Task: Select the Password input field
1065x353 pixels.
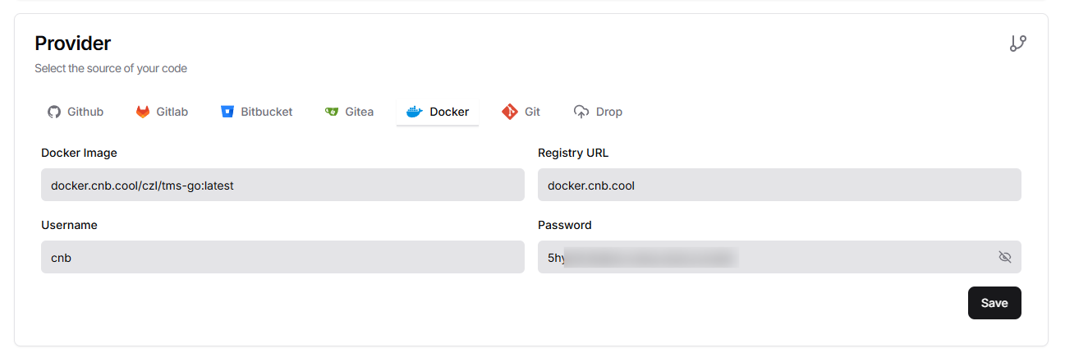Action: pos(779,257)
